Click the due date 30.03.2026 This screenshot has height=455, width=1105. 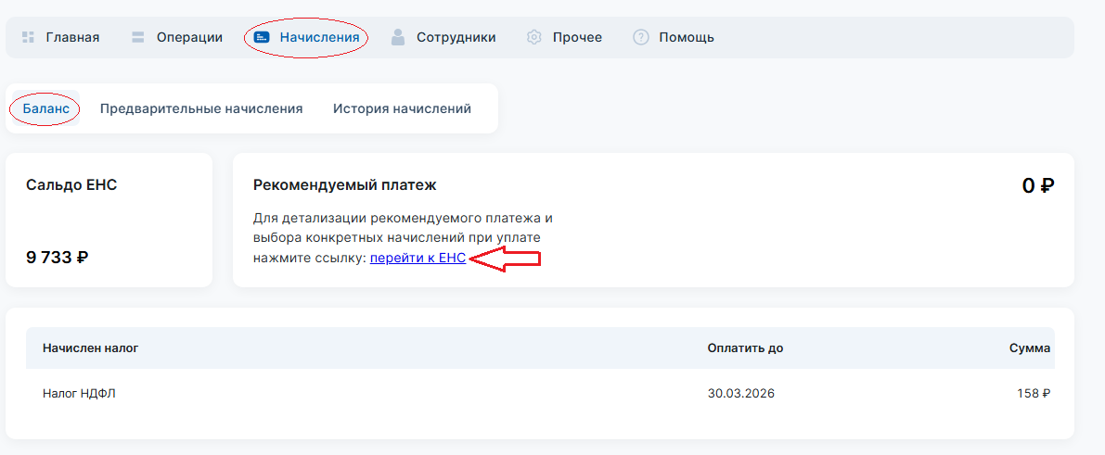point(740,394)
